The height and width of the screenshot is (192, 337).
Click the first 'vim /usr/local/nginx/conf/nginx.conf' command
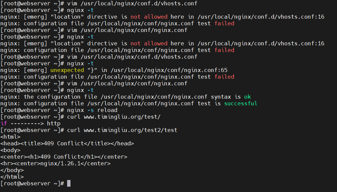[127, 30]
